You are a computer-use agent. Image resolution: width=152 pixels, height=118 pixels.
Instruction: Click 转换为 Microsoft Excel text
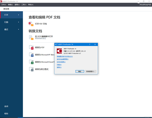(x=45, y=62)
